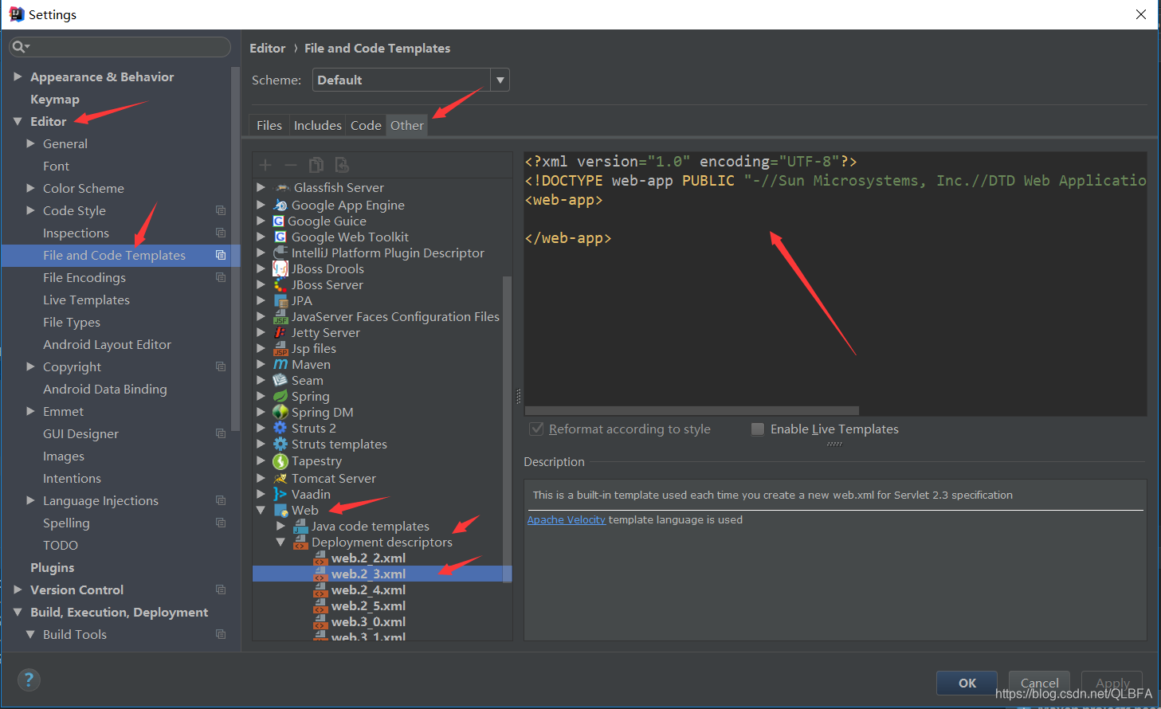This screenshot has height=709, width=1161.
Task: Click the settings tree vertical scrollbar
Action: [235, 249]
